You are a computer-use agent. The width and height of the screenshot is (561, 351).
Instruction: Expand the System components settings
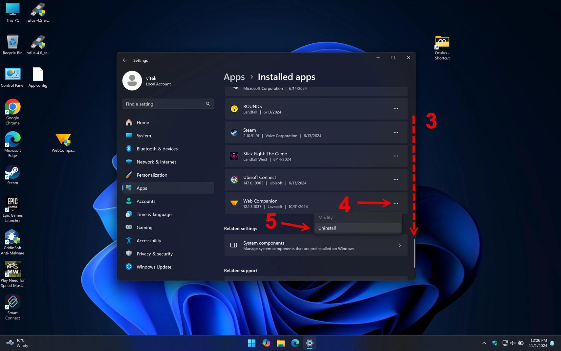click(315, 245)
